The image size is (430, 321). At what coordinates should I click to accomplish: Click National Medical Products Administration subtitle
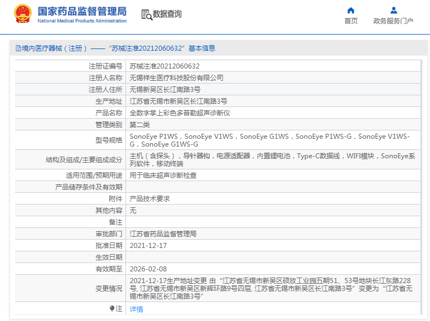click(82, 21)
